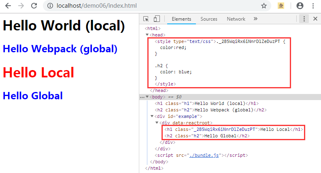Go forward with the browser arrow
Viewport: 321px width, 173px height.
point(21,6)
